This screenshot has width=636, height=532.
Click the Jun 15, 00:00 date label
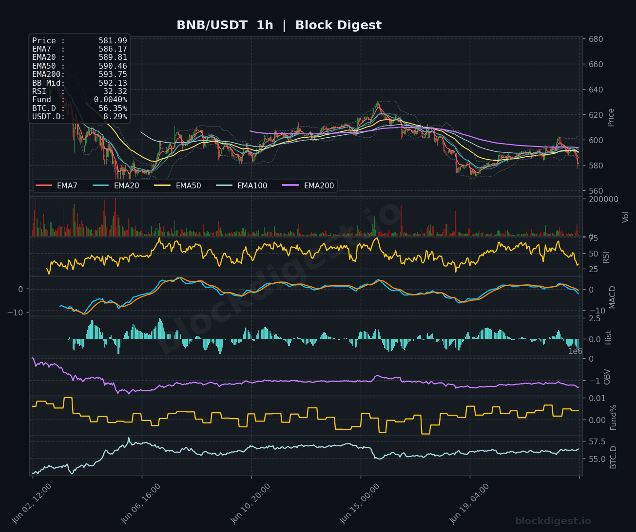pos(360,503)
